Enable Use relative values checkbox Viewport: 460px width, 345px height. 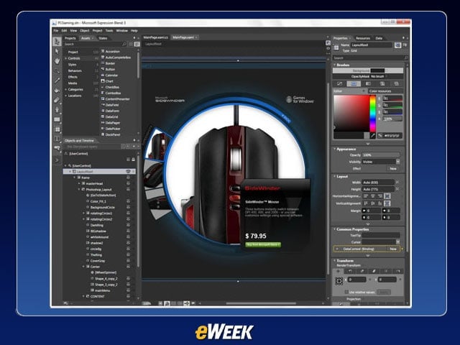346,292
